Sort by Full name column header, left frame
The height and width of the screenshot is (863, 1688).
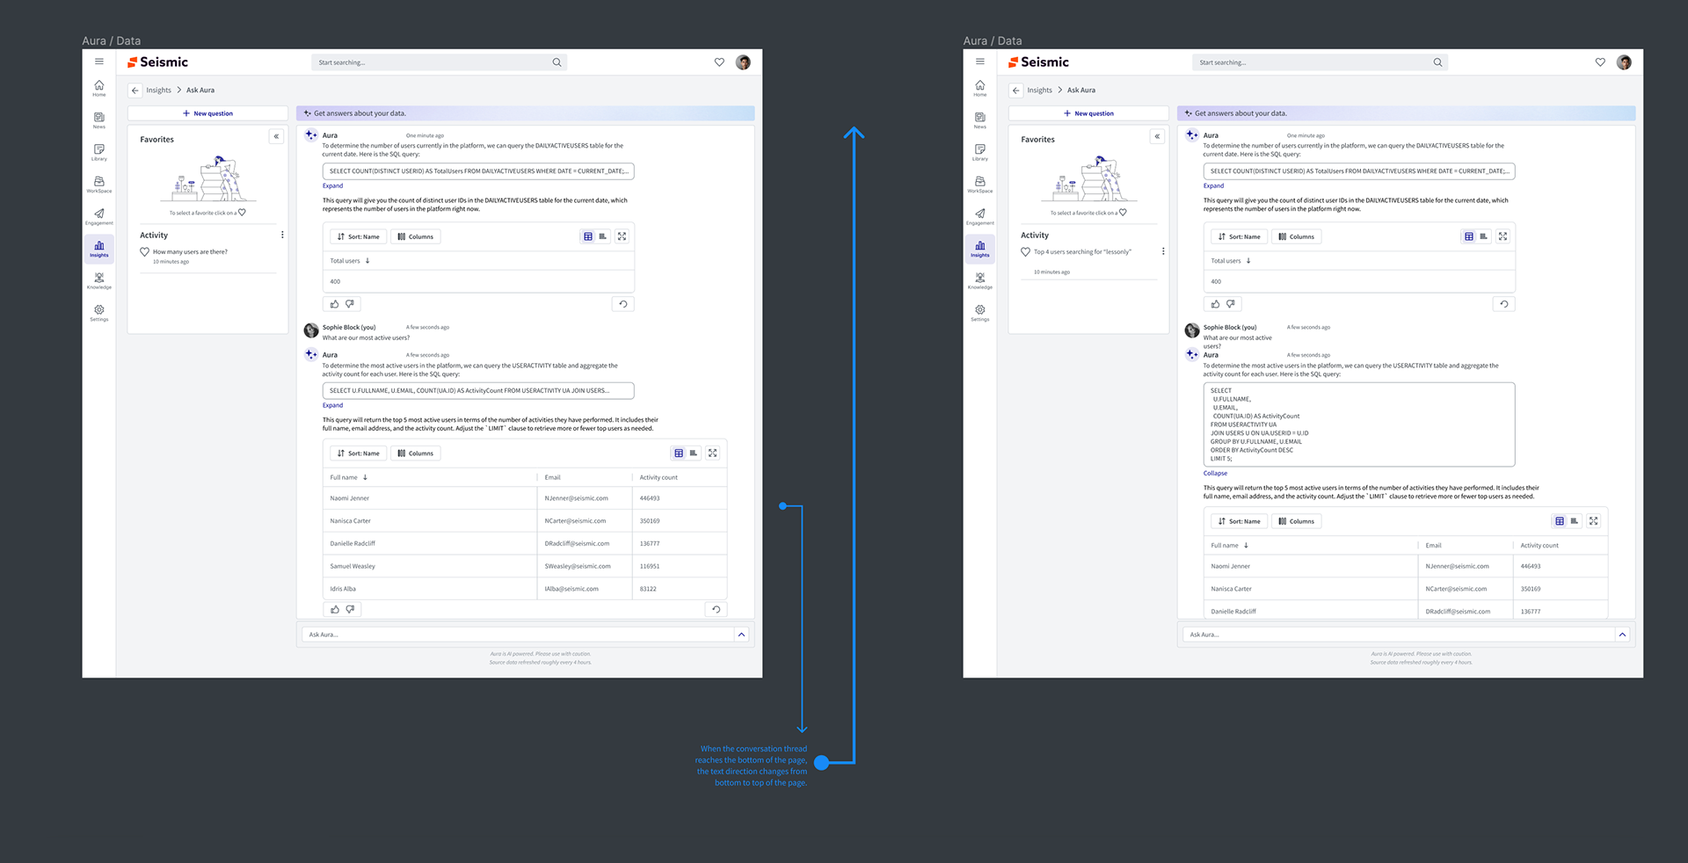(x=349, y=477)
